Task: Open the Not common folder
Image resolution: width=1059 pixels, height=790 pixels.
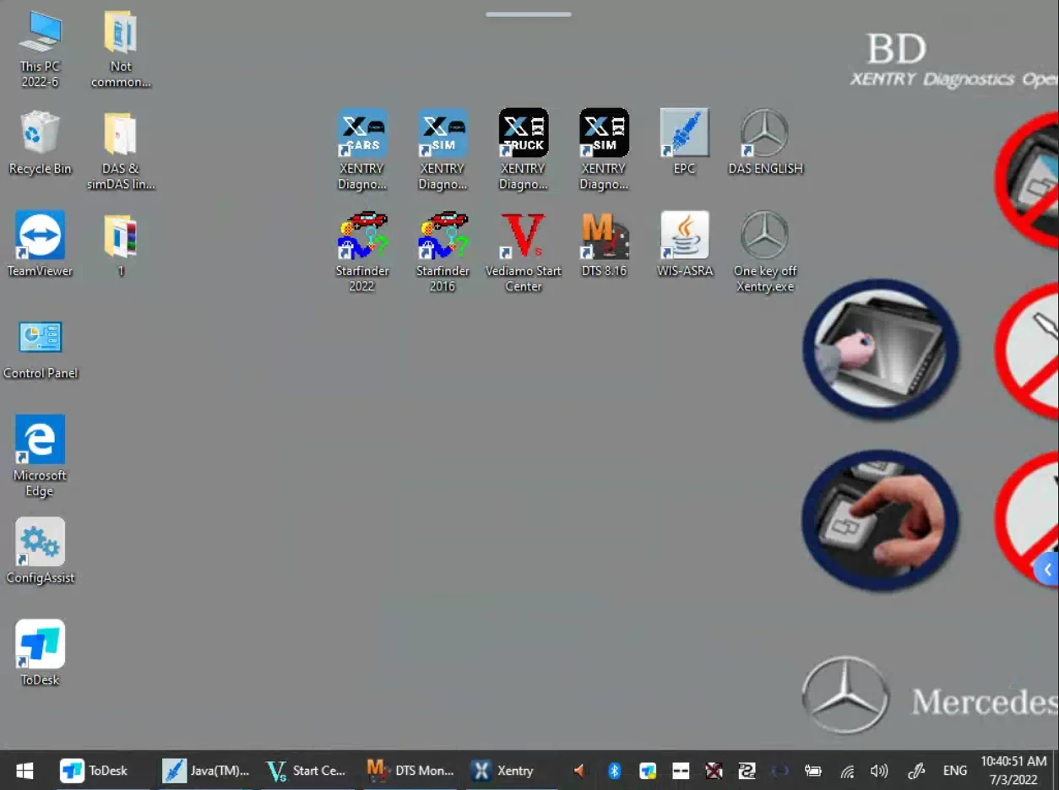Action: [121, 49]
